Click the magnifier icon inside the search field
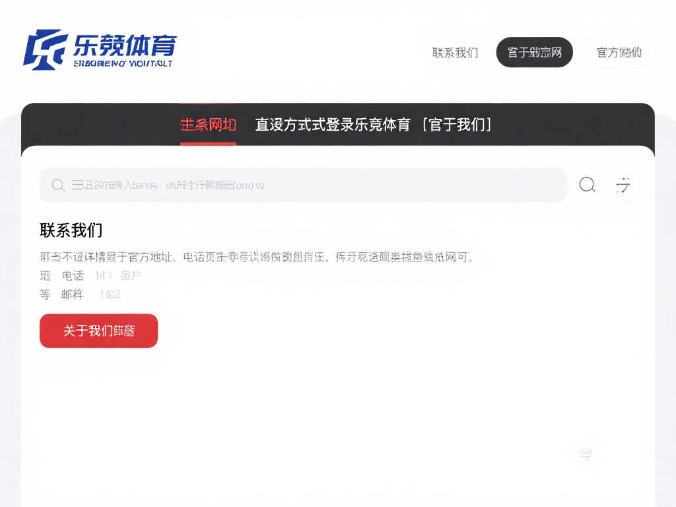 58,186
